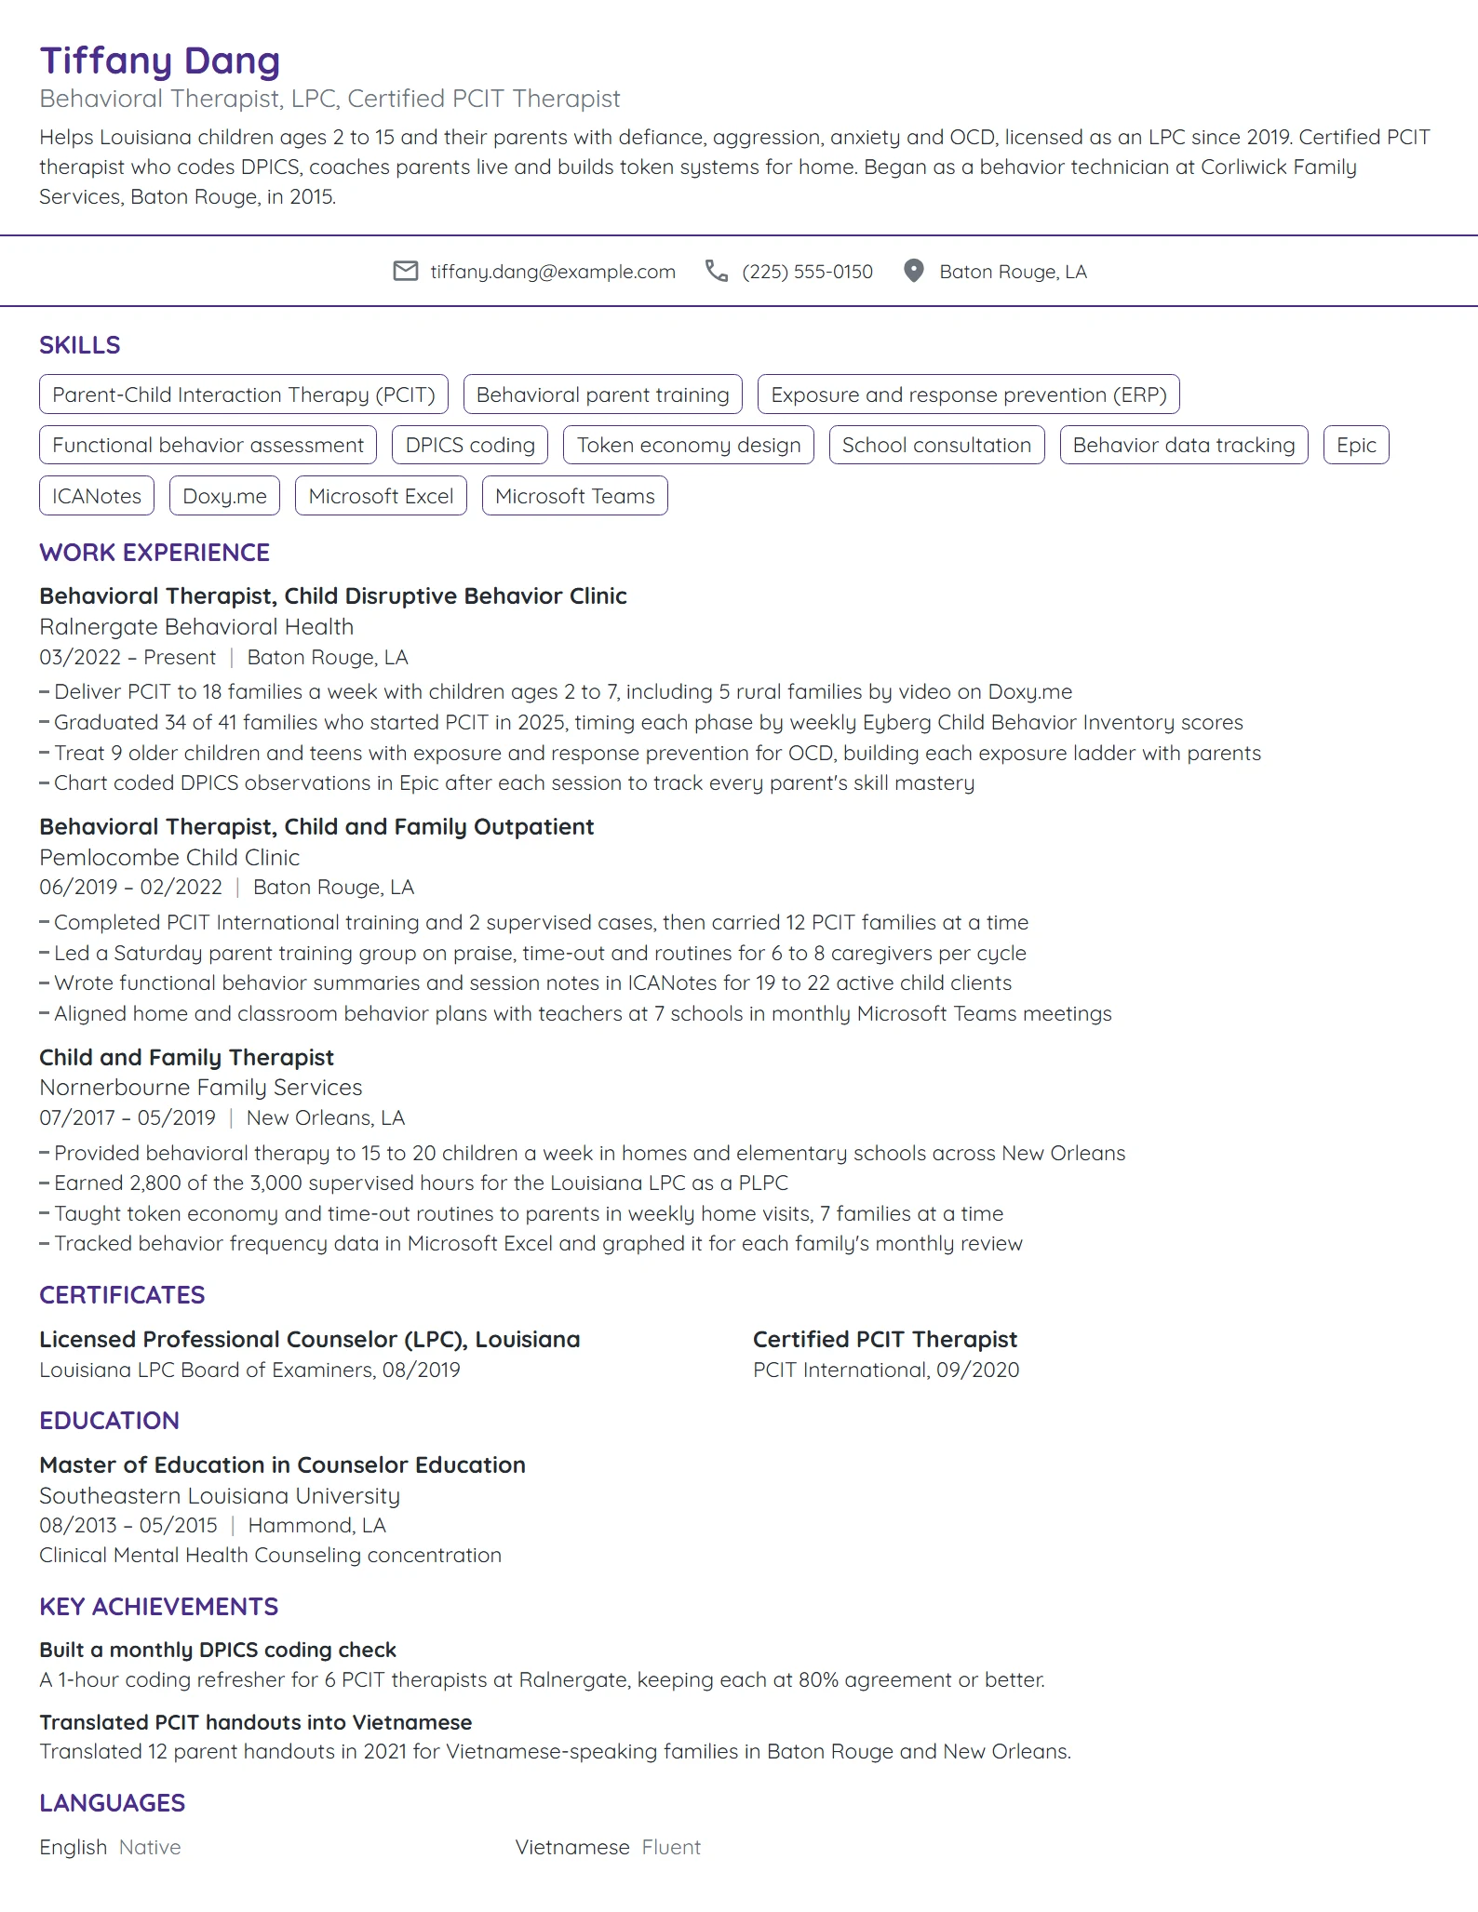Image resolution: width=1478 pixels, height=1912 pixels.
Task: Select the Doxy.me skill tag
Action: [x=225, y=496]
